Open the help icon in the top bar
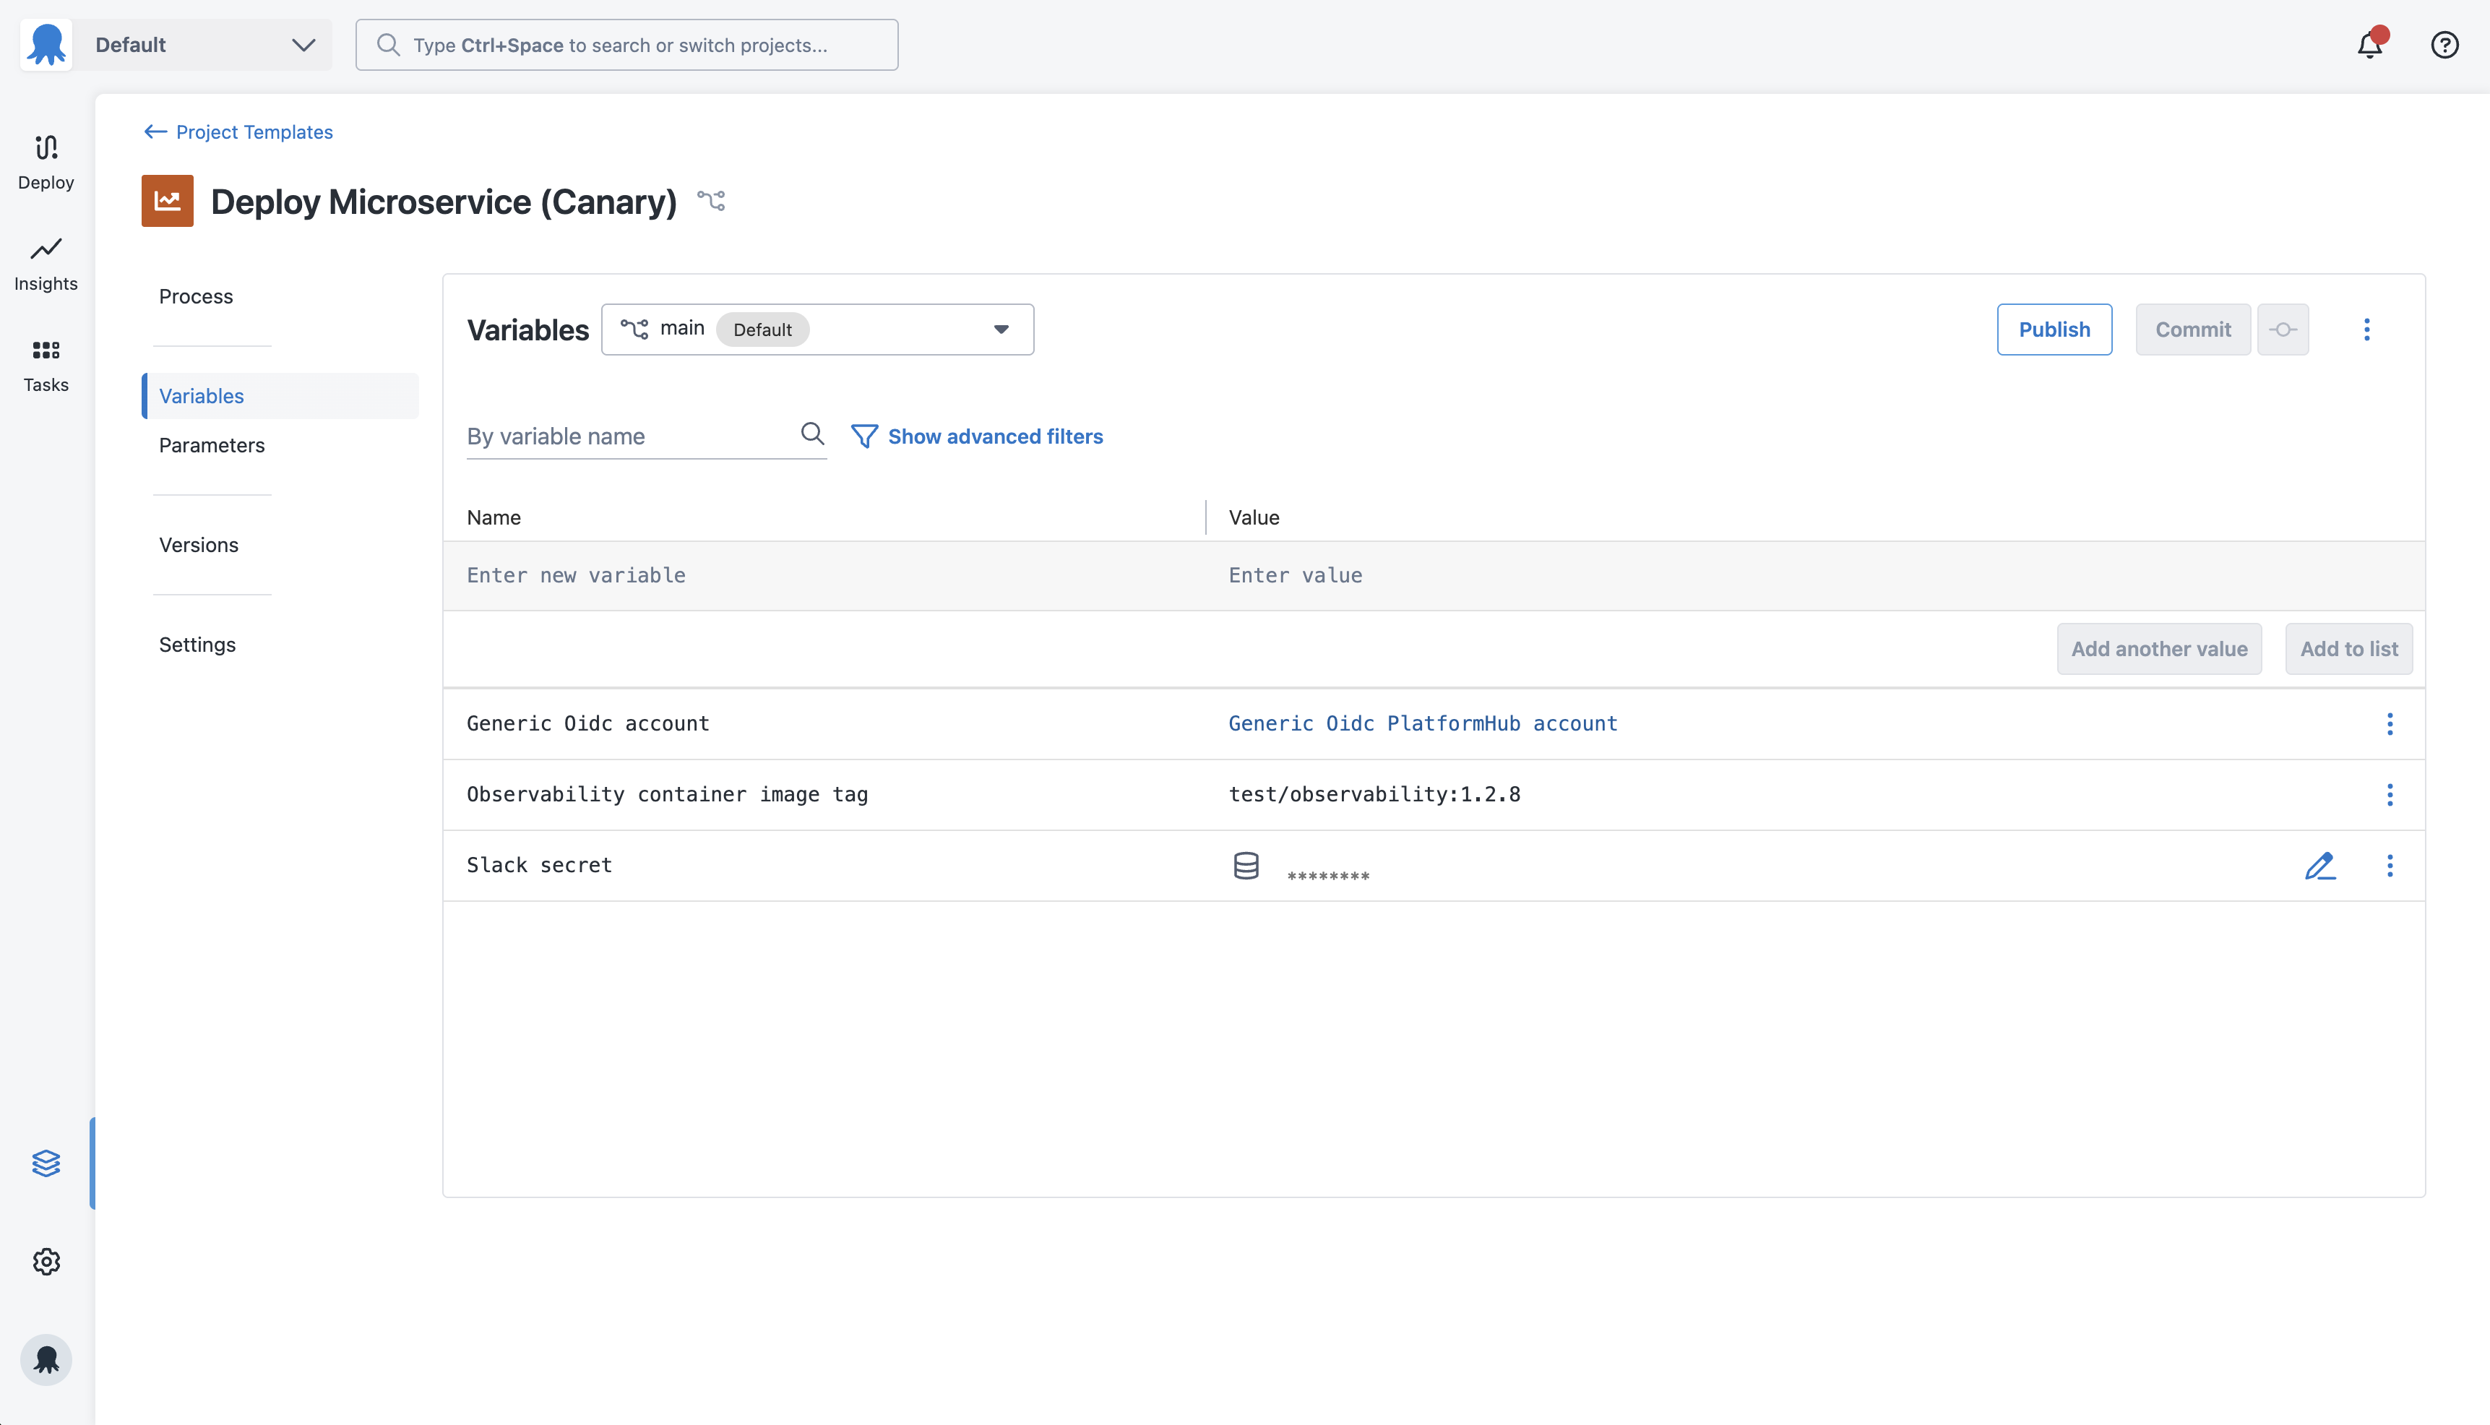Screen dimensions: 2490x1425 tap(2444, 44)
